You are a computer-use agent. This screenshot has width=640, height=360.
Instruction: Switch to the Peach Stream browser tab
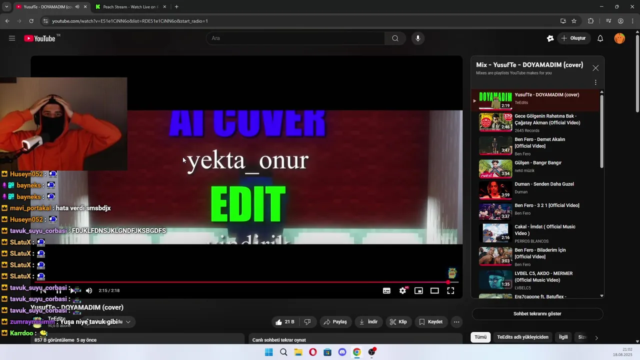(131, 7)
